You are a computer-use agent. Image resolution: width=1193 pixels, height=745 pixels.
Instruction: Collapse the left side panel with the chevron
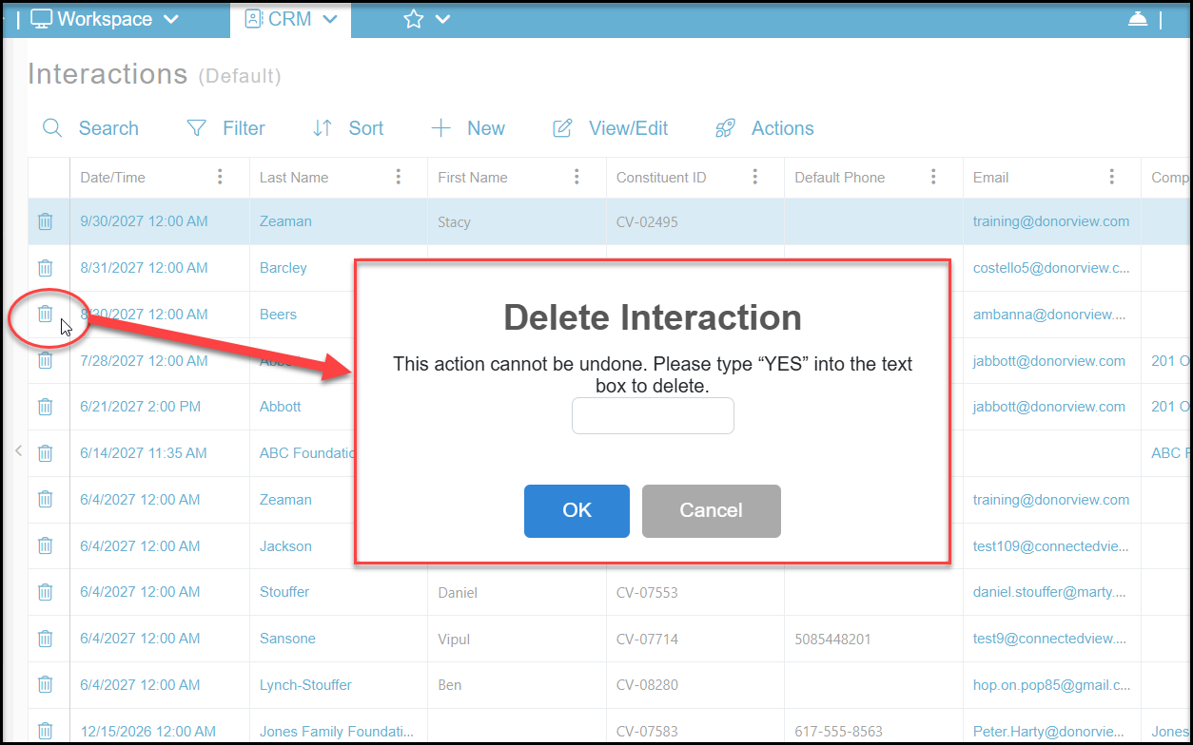tap(18, 450)
